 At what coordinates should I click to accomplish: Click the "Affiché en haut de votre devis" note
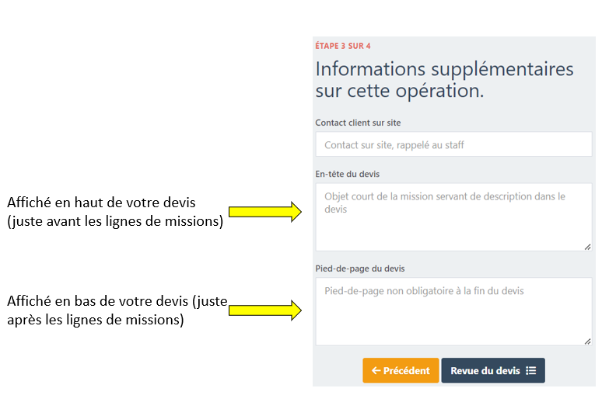(x=101, y=203)
